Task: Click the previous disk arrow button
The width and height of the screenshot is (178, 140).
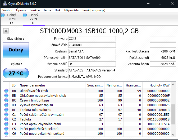Action: (6, 31)
